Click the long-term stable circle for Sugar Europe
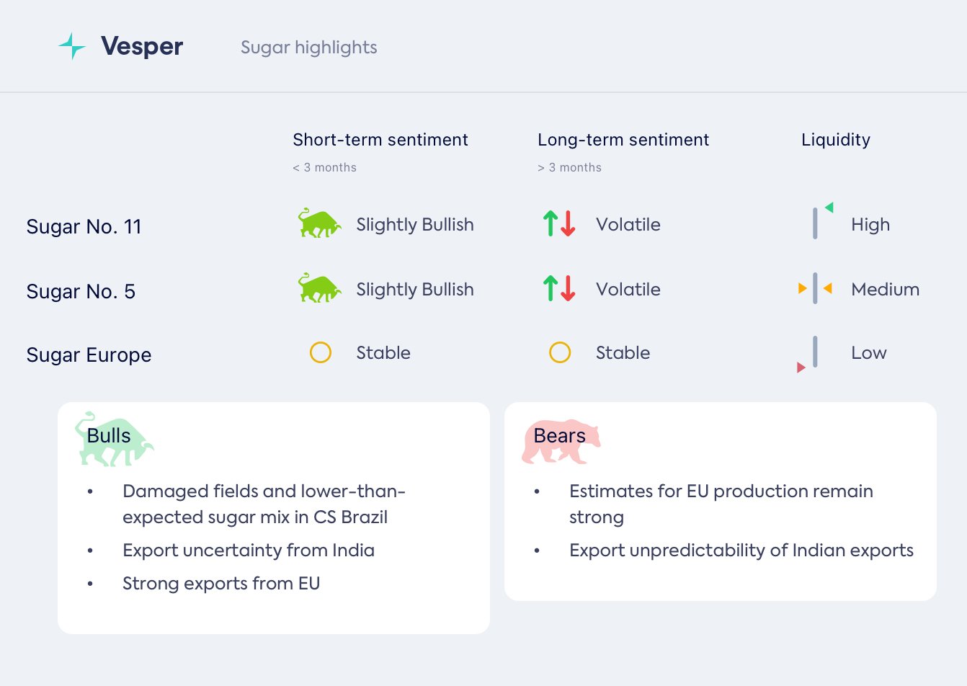This screenshot has height=686, width=967. tap(560, 352)
